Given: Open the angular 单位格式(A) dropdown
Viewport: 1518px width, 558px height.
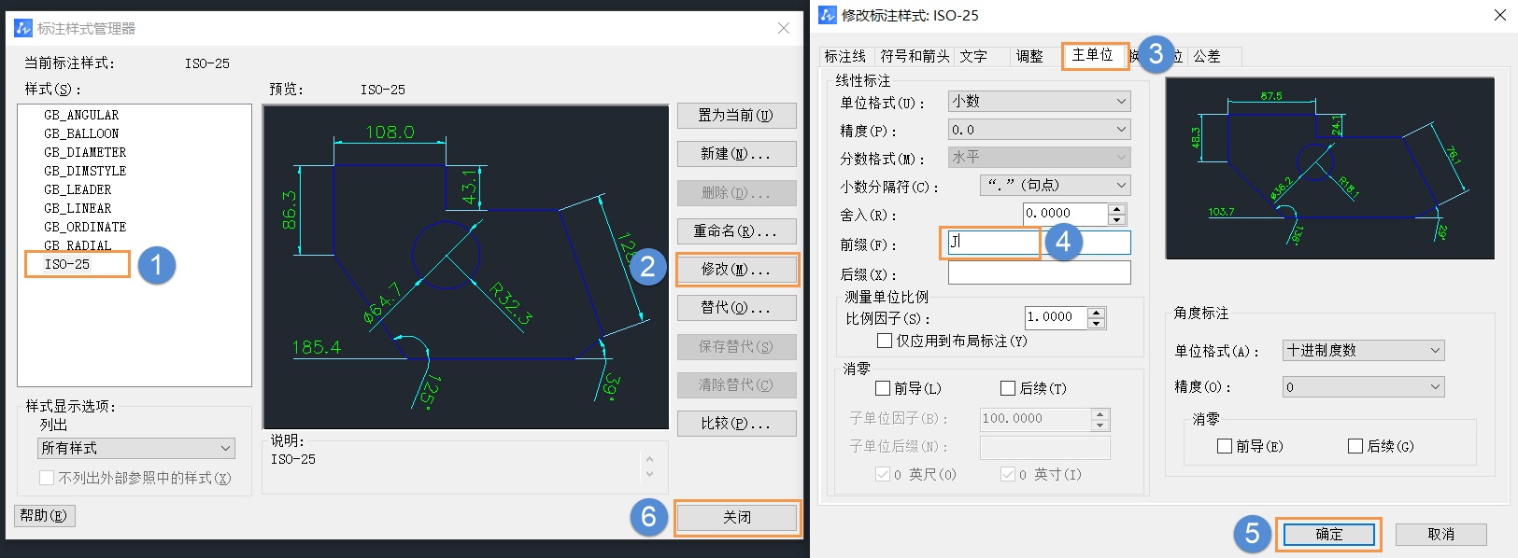Looking at the screenshot, I should (1364, 350).
